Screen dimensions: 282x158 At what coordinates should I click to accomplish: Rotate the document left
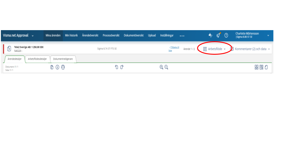click(x=116, y=67)
